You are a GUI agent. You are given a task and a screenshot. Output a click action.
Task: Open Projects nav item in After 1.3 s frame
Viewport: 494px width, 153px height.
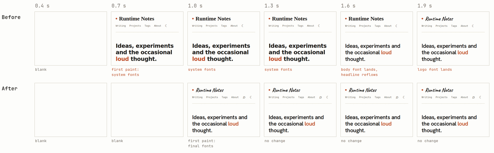288,97
